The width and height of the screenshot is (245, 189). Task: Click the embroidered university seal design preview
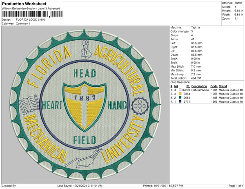click(85, 105)
